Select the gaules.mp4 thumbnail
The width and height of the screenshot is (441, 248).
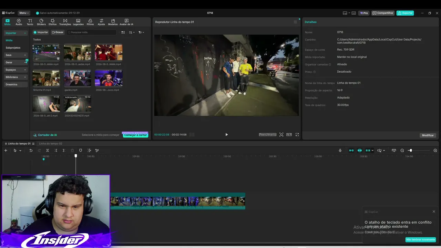point(78,78)
